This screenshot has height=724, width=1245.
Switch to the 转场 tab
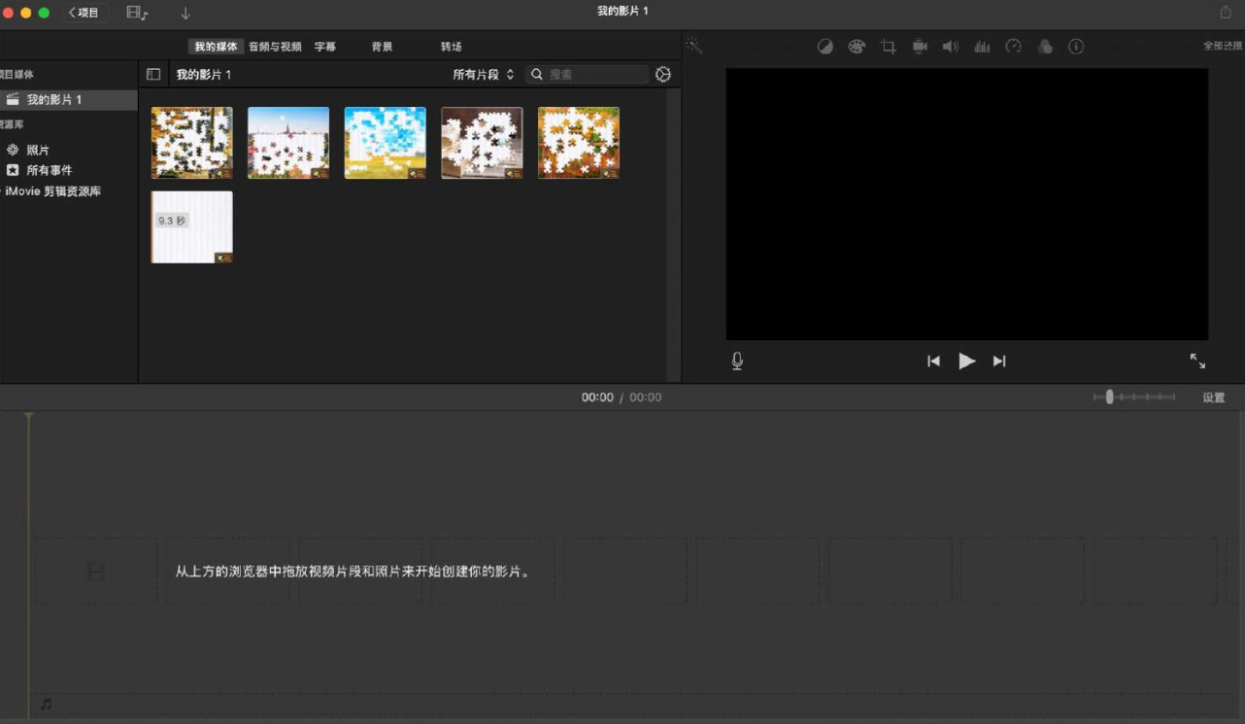tap(452, 46)
